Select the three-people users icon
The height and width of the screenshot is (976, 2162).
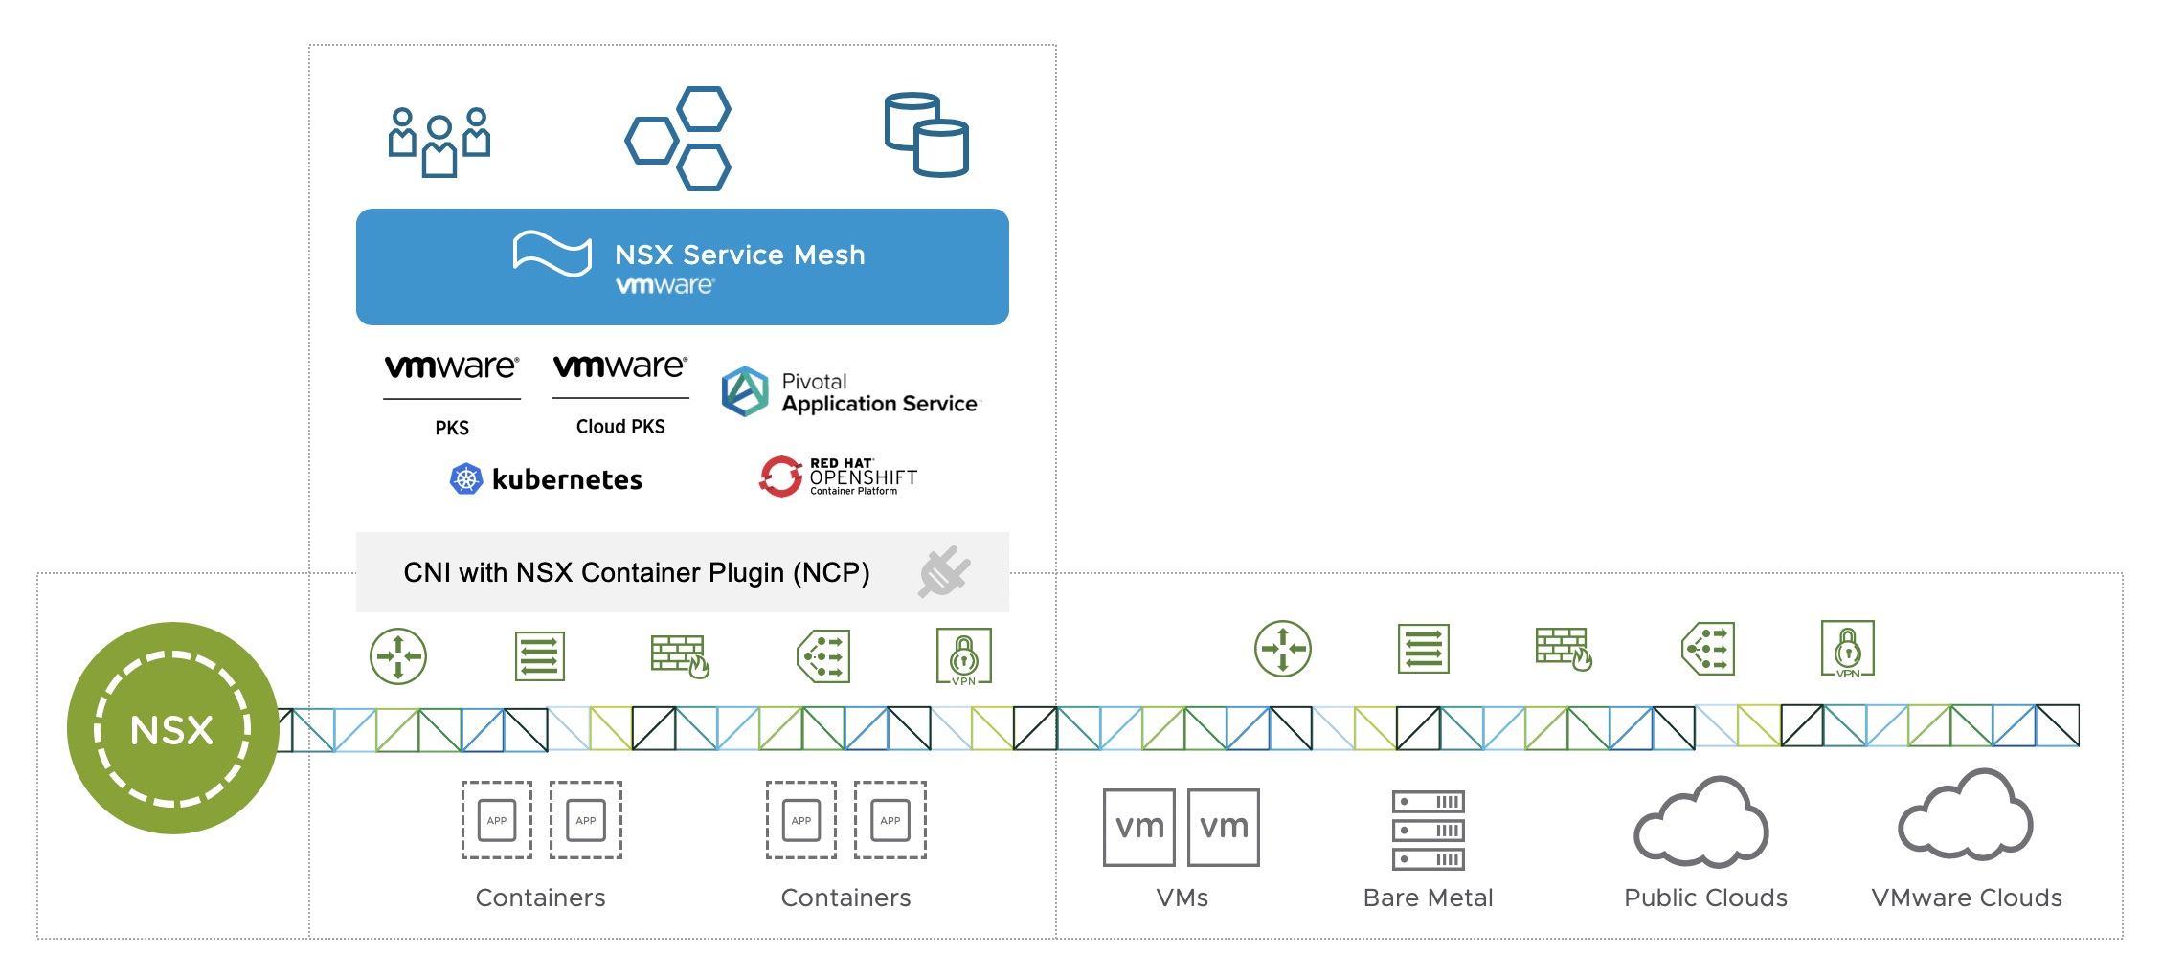click(x=439, y=142)
